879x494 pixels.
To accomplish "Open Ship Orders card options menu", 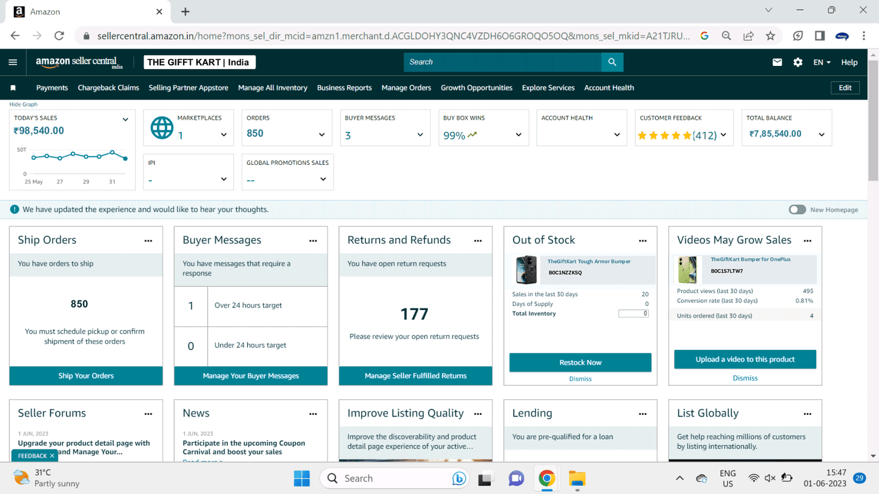I will [148, 241].
